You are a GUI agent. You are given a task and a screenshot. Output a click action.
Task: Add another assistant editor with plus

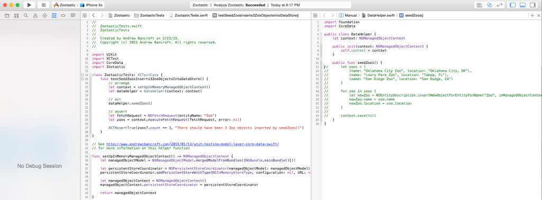coord(532,15)
